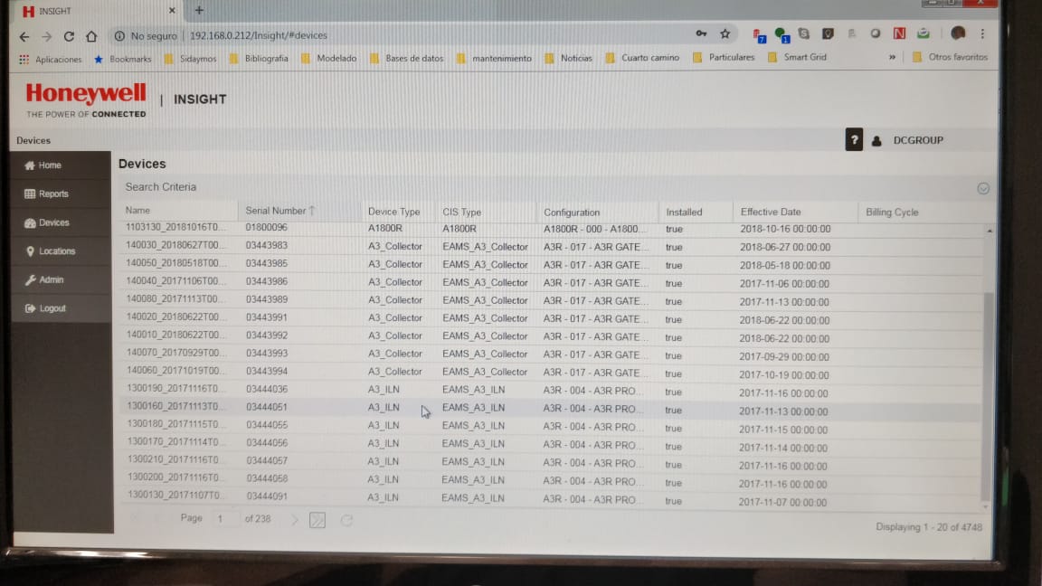Click the DCGROUP user icon
The height and width of the screenshot is (586, 1042).
(876, 141)
